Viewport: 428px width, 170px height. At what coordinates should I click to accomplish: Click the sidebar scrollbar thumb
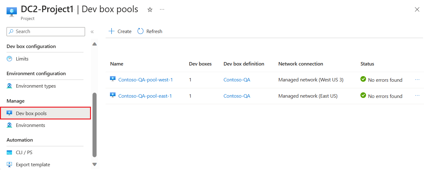coord(95,125)
